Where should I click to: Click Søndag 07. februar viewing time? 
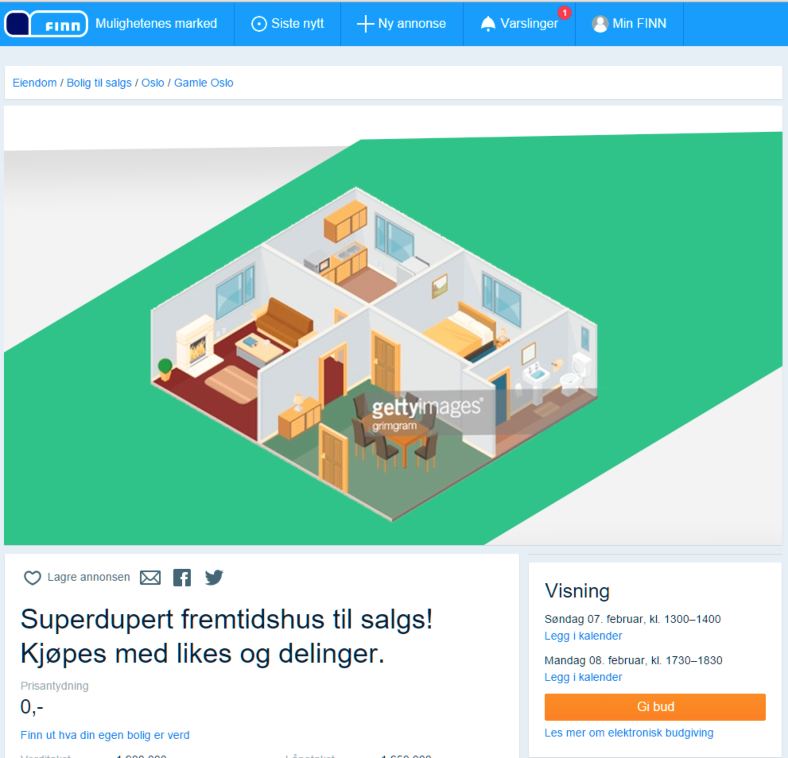[x=633, y=619]
